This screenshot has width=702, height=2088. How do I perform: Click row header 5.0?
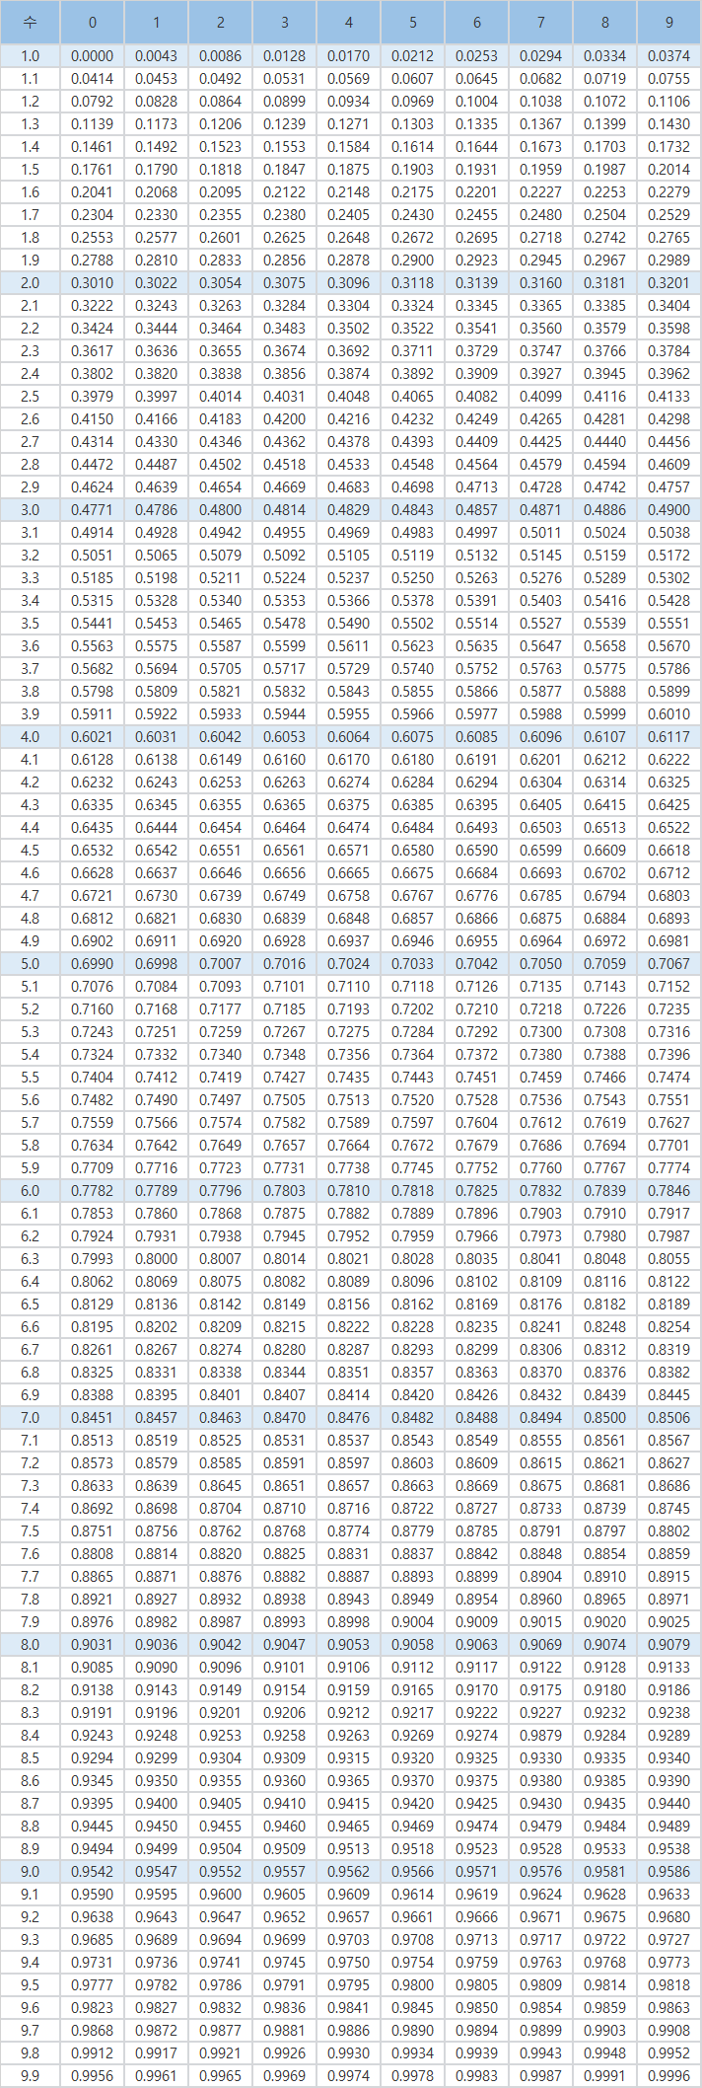[x=31, y=964]
